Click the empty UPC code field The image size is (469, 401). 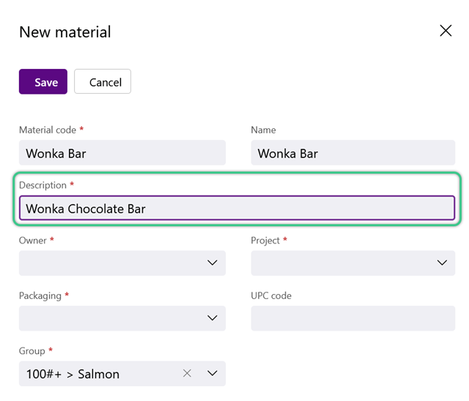[353, 318]
